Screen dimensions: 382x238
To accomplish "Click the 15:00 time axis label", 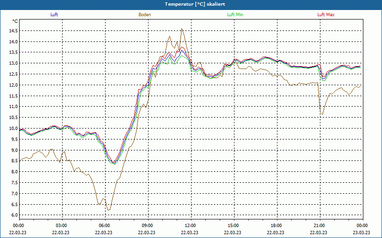I will (234, 226).
